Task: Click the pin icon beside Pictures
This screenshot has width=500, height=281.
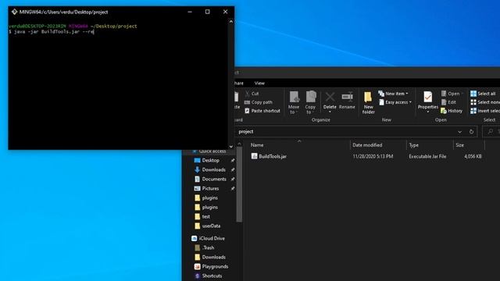Action: tap(233, 189)
